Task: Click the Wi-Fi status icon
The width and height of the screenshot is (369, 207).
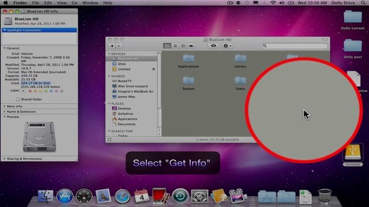Action: 273,3
